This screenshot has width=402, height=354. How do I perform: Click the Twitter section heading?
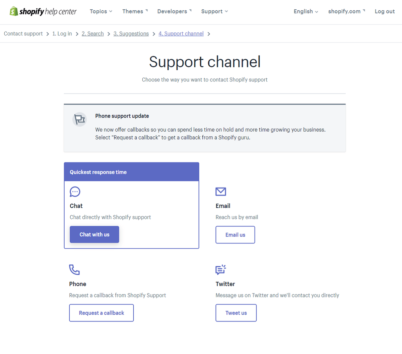tap(225, 284)
